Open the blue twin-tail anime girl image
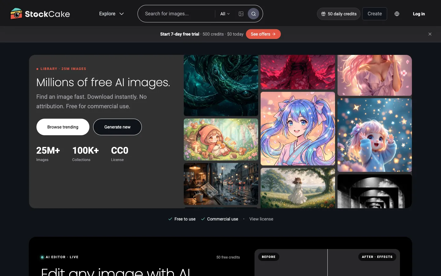Viewport: 441px width, 276px height. (x=298, y=129)
